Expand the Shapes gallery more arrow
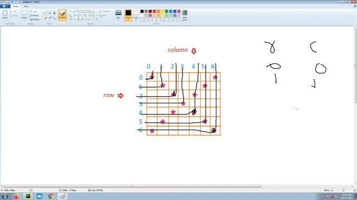This screenshot has height=200, width=357. 97,19
